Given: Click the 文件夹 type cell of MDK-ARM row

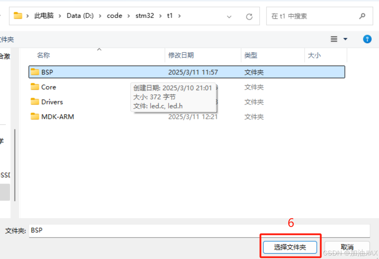Looking at the screenshot, I should [x=254, y=117].
